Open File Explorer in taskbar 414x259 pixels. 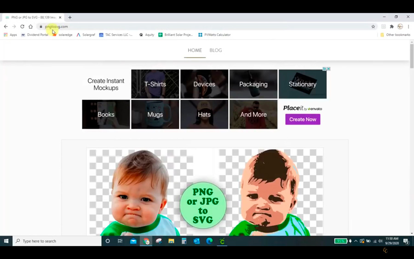point(172,241)
